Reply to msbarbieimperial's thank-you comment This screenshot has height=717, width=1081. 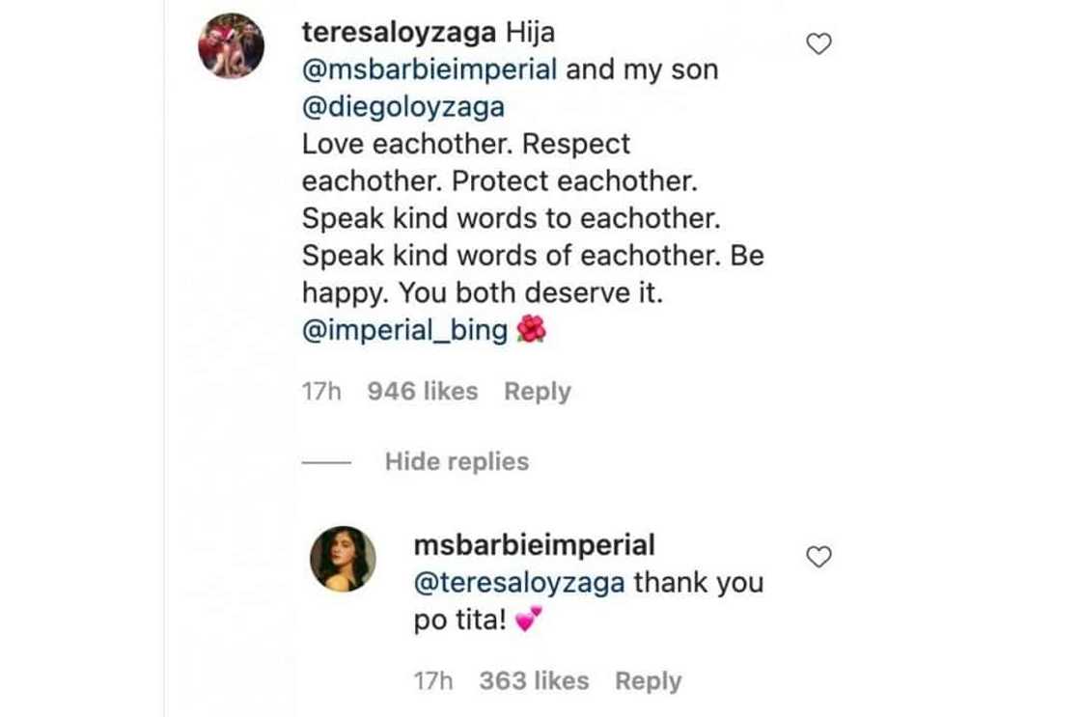tap(649, 680)
